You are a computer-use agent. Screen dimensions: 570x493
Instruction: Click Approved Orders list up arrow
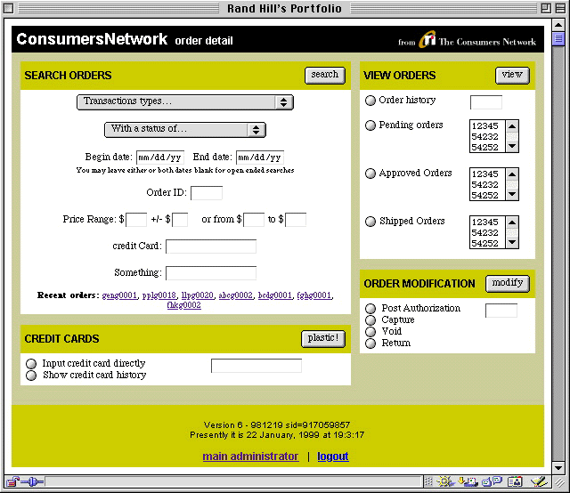512,174
